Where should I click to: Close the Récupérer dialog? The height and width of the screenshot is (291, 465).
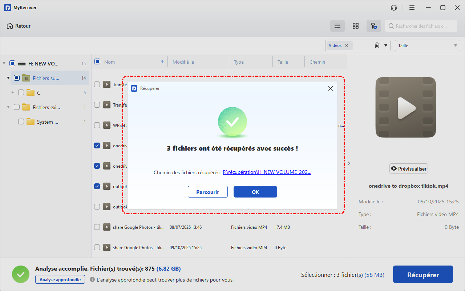[330, 88]
